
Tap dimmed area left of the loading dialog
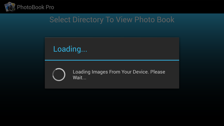tap(22, 63)
